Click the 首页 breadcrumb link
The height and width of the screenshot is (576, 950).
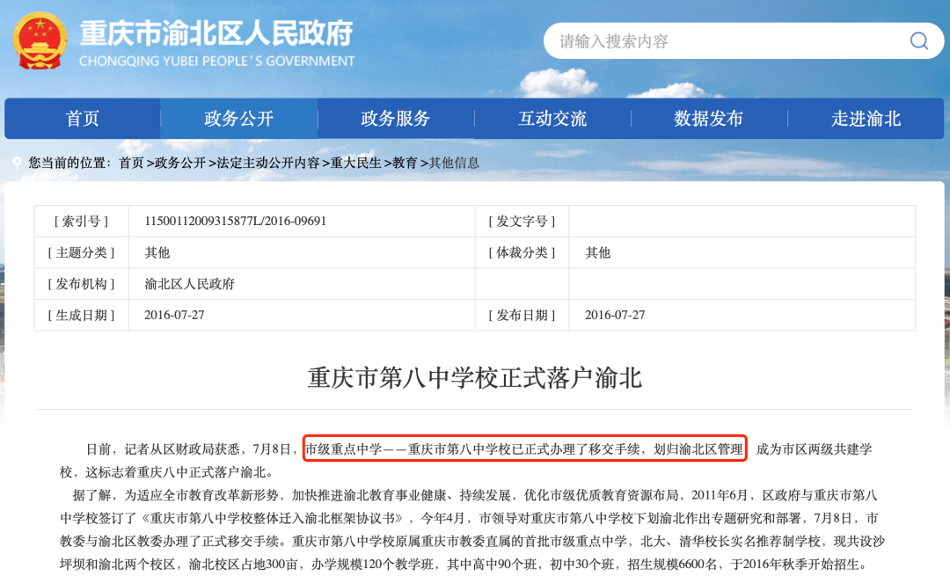tap(131, 163)
